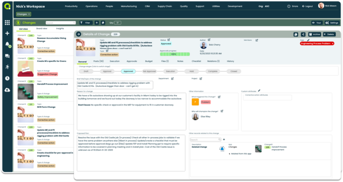
Task: Open the Posts (30) tab
Action: coord(98,61)
